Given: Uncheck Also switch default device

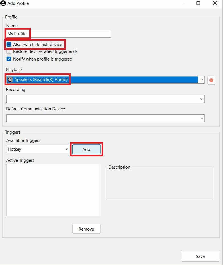Looking at the screenshot, I should [9, 44].
